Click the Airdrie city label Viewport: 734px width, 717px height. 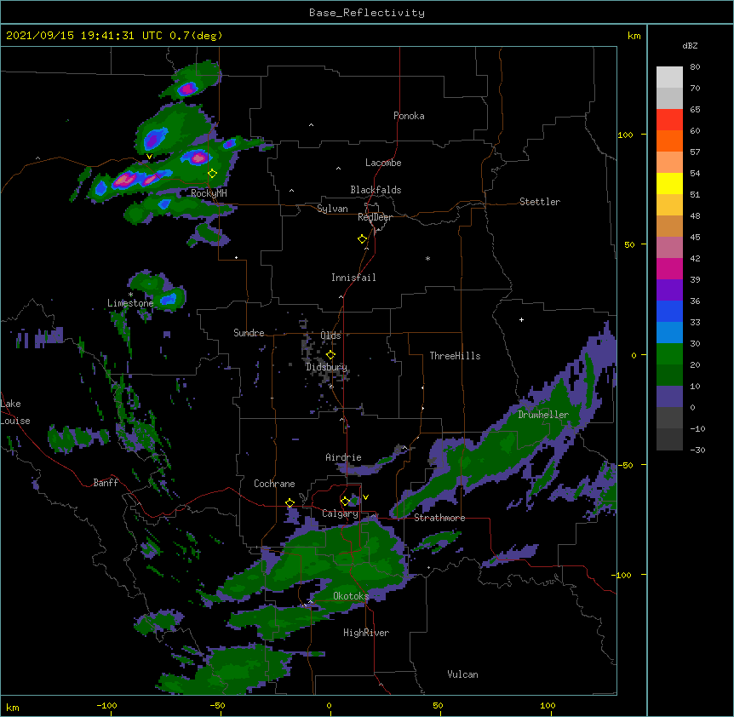click(x=344, y=457)
